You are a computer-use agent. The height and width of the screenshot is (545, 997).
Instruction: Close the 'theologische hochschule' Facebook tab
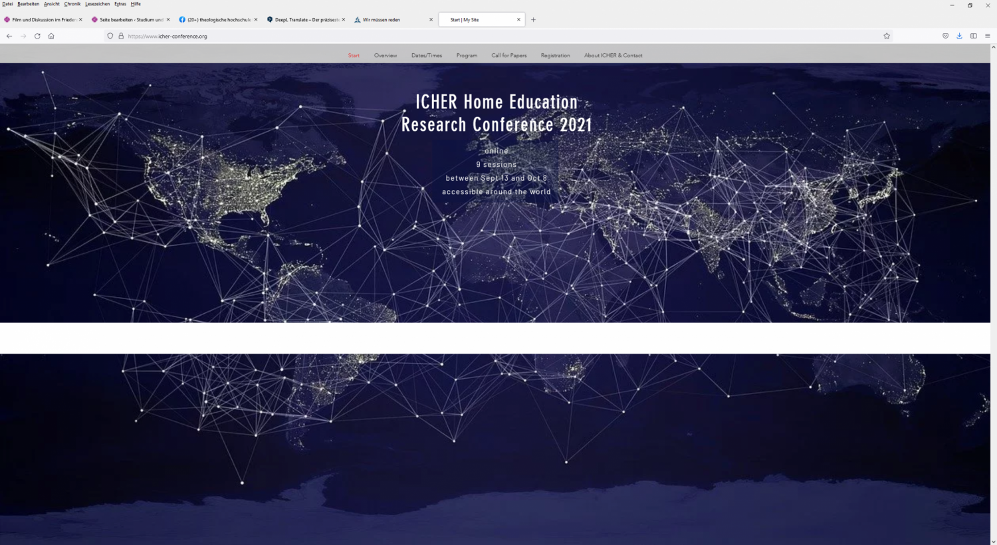(x=256, y=19)
